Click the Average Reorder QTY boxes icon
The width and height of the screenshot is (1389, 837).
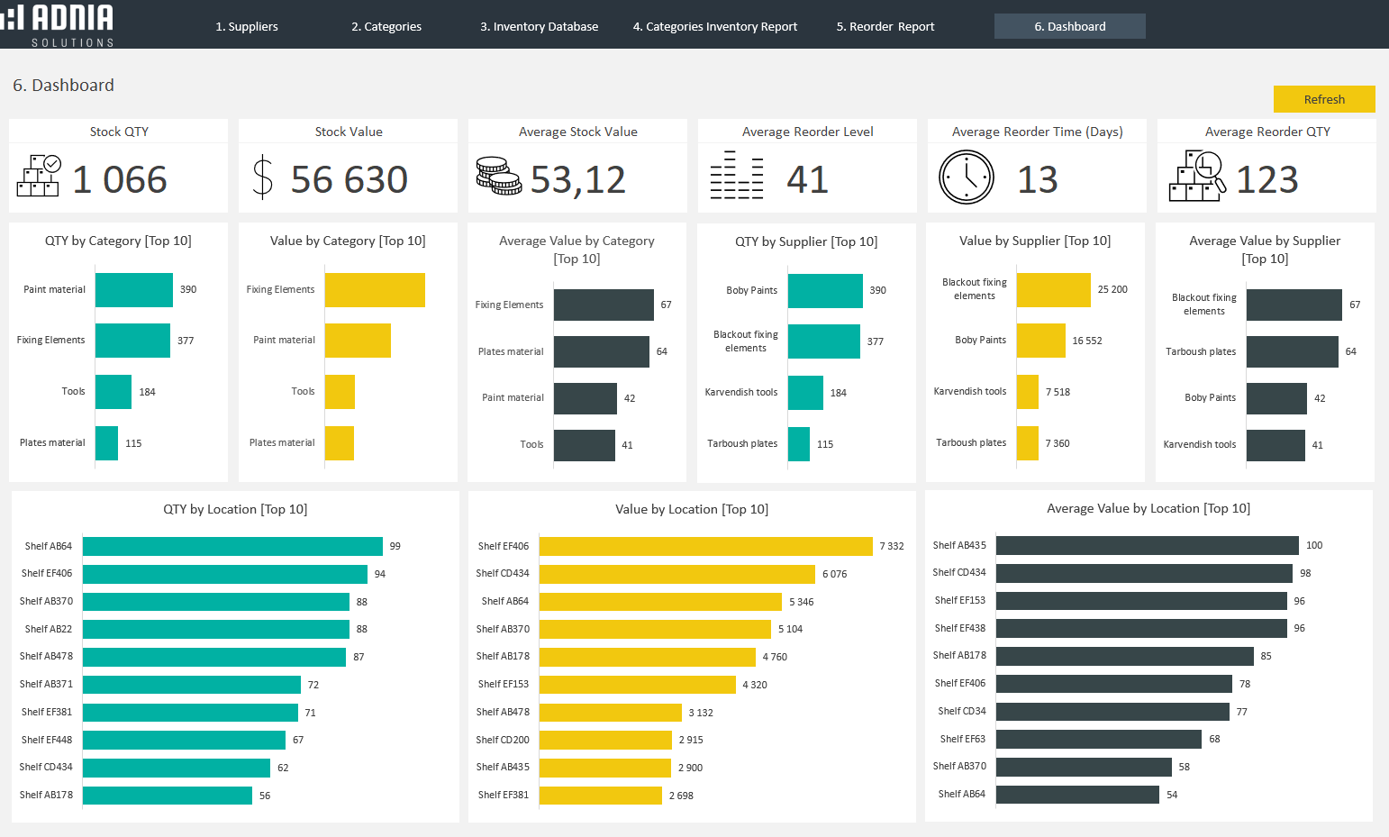click(x=1197, y=177)
